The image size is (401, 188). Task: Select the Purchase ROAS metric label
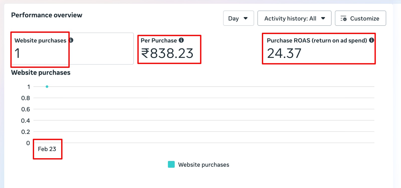pos(317,41)
